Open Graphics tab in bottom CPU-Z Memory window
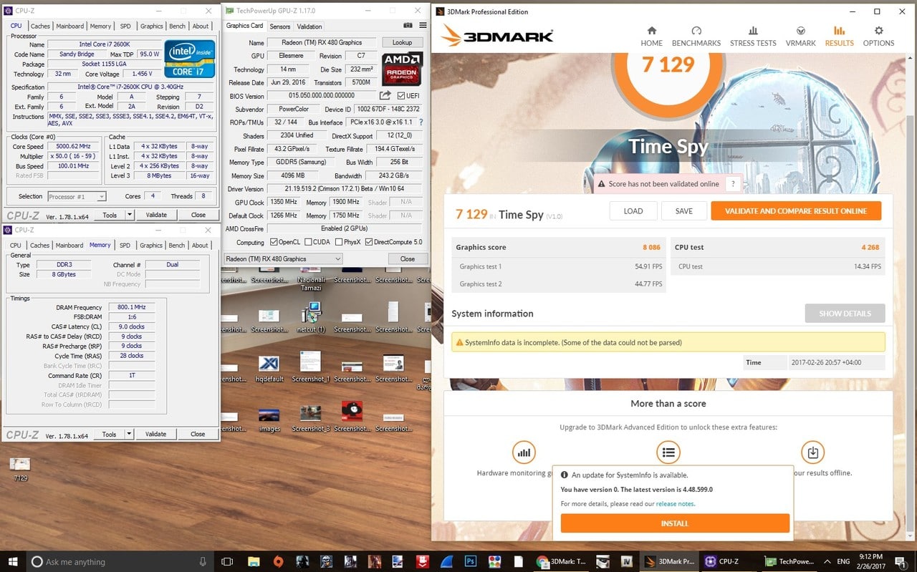917x572 pixels. tap(151, 246)
